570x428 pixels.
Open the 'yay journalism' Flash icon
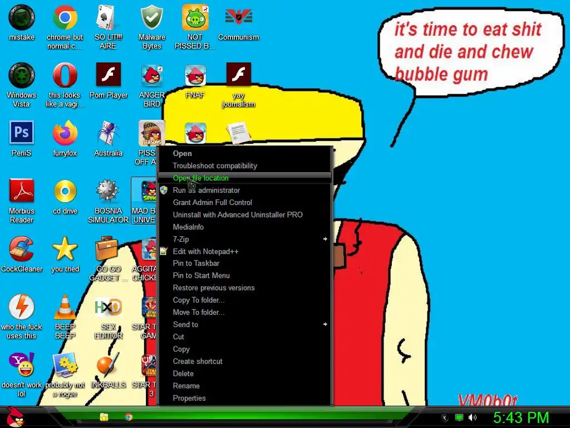pyautogui.click(x=238, y=85)
